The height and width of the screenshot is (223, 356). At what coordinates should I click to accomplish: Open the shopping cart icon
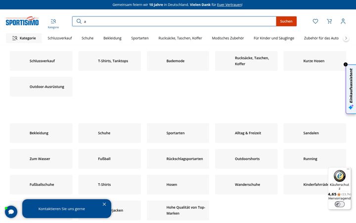pyautogui.click(x=329, y=21)
